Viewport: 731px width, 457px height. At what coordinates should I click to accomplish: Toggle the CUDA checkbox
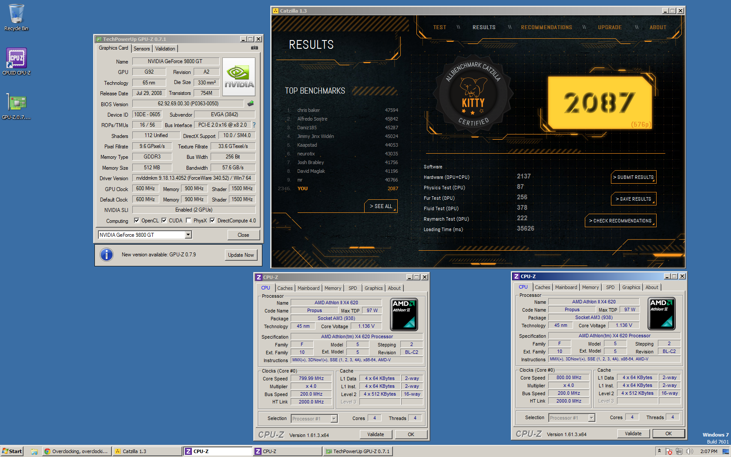164,221
